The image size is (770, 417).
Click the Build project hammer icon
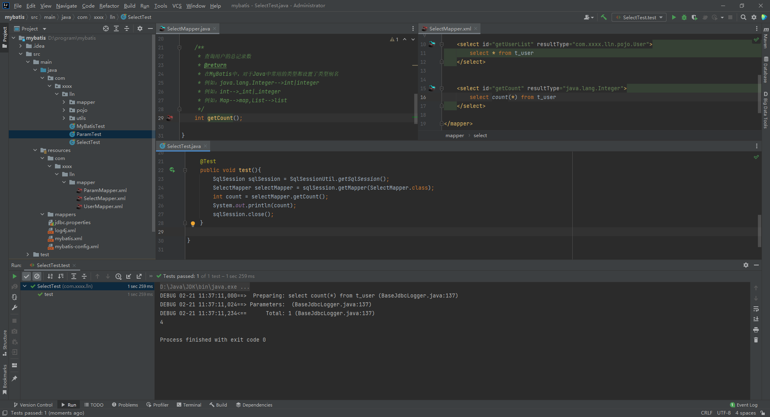tap(604, 17)
